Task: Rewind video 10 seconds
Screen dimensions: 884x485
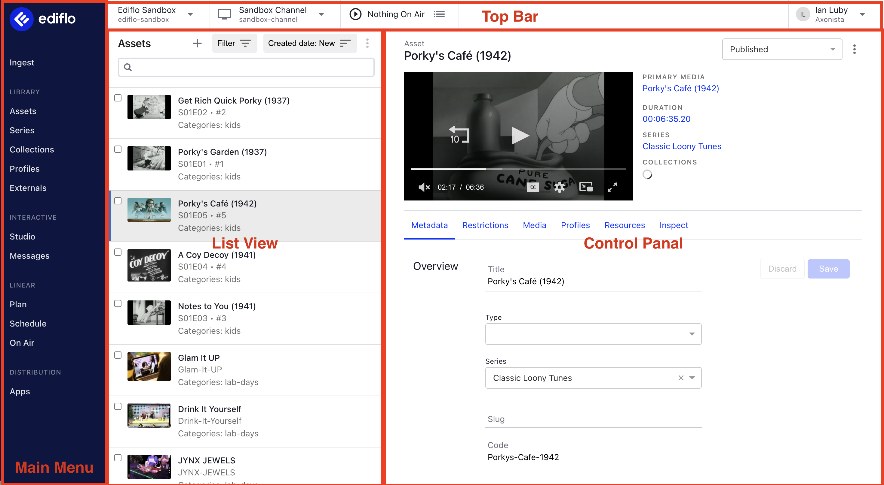Action: [459, 135]
